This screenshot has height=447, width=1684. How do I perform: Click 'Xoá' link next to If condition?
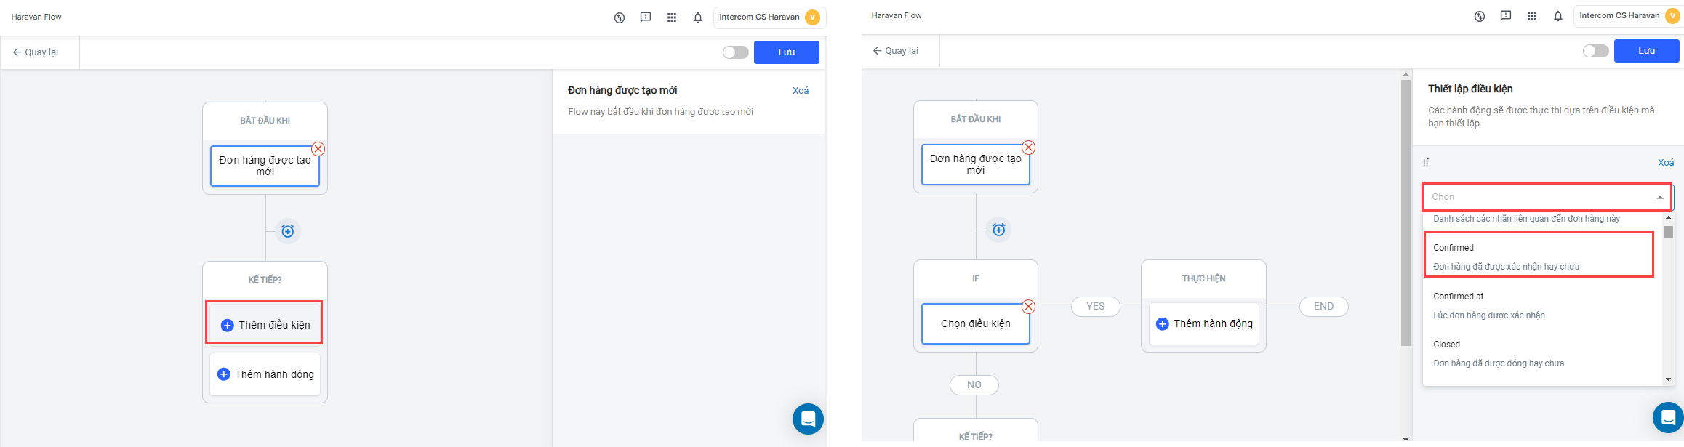click(x=1666, y=163)
